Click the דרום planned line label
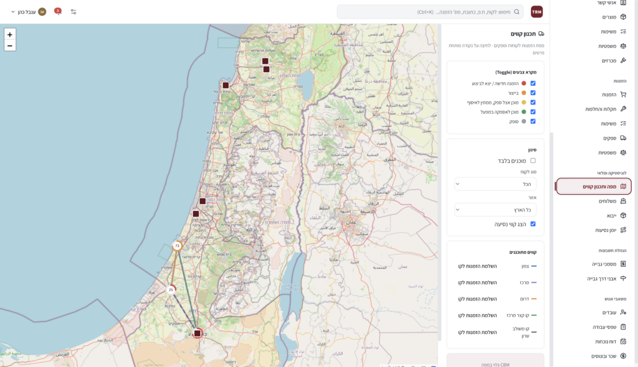Viewport: 638px width, 367px height. point(525,299)
